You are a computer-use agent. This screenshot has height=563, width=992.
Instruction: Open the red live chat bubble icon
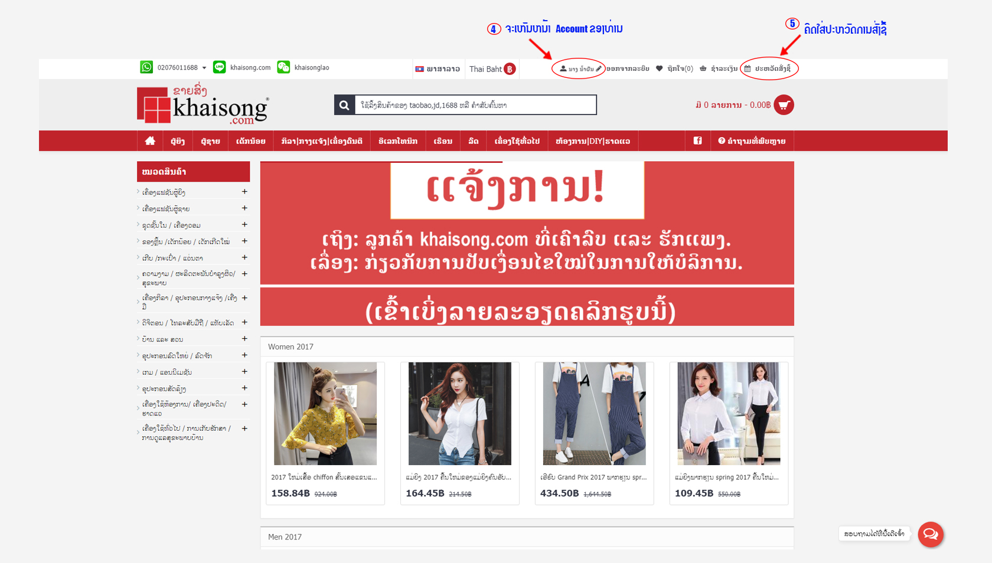(931, 534)
